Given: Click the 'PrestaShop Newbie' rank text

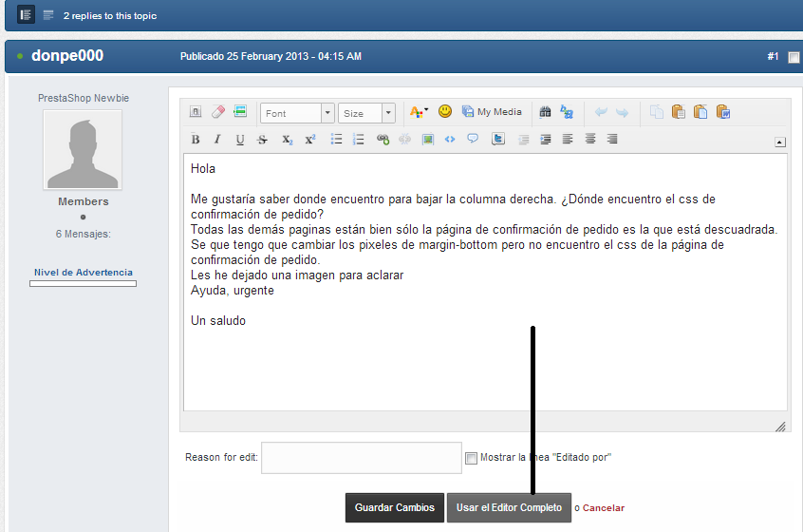Looking at the screenshot, I should click(84, 98).
